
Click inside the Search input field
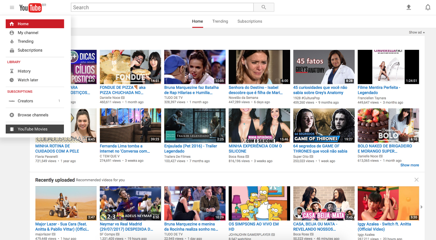pyautogui.click(x=162, y=7)
